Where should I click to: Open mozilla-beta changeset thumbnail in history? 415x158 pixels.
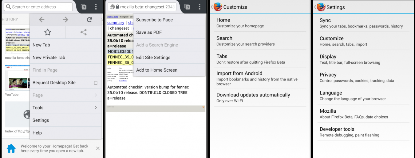17,41
